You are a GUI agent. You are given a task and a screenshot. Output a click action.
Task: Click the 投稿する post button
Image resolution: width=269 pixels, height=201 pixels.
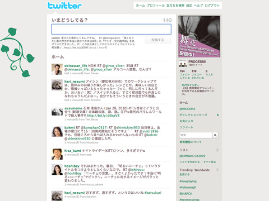coord(157,40)
